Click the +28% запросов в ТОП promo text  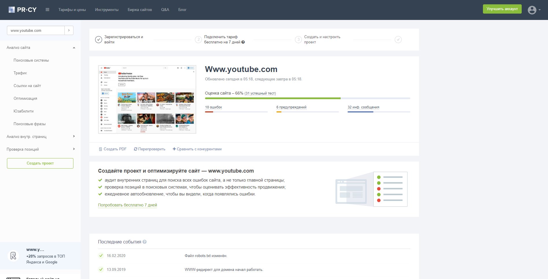(46, 259)
